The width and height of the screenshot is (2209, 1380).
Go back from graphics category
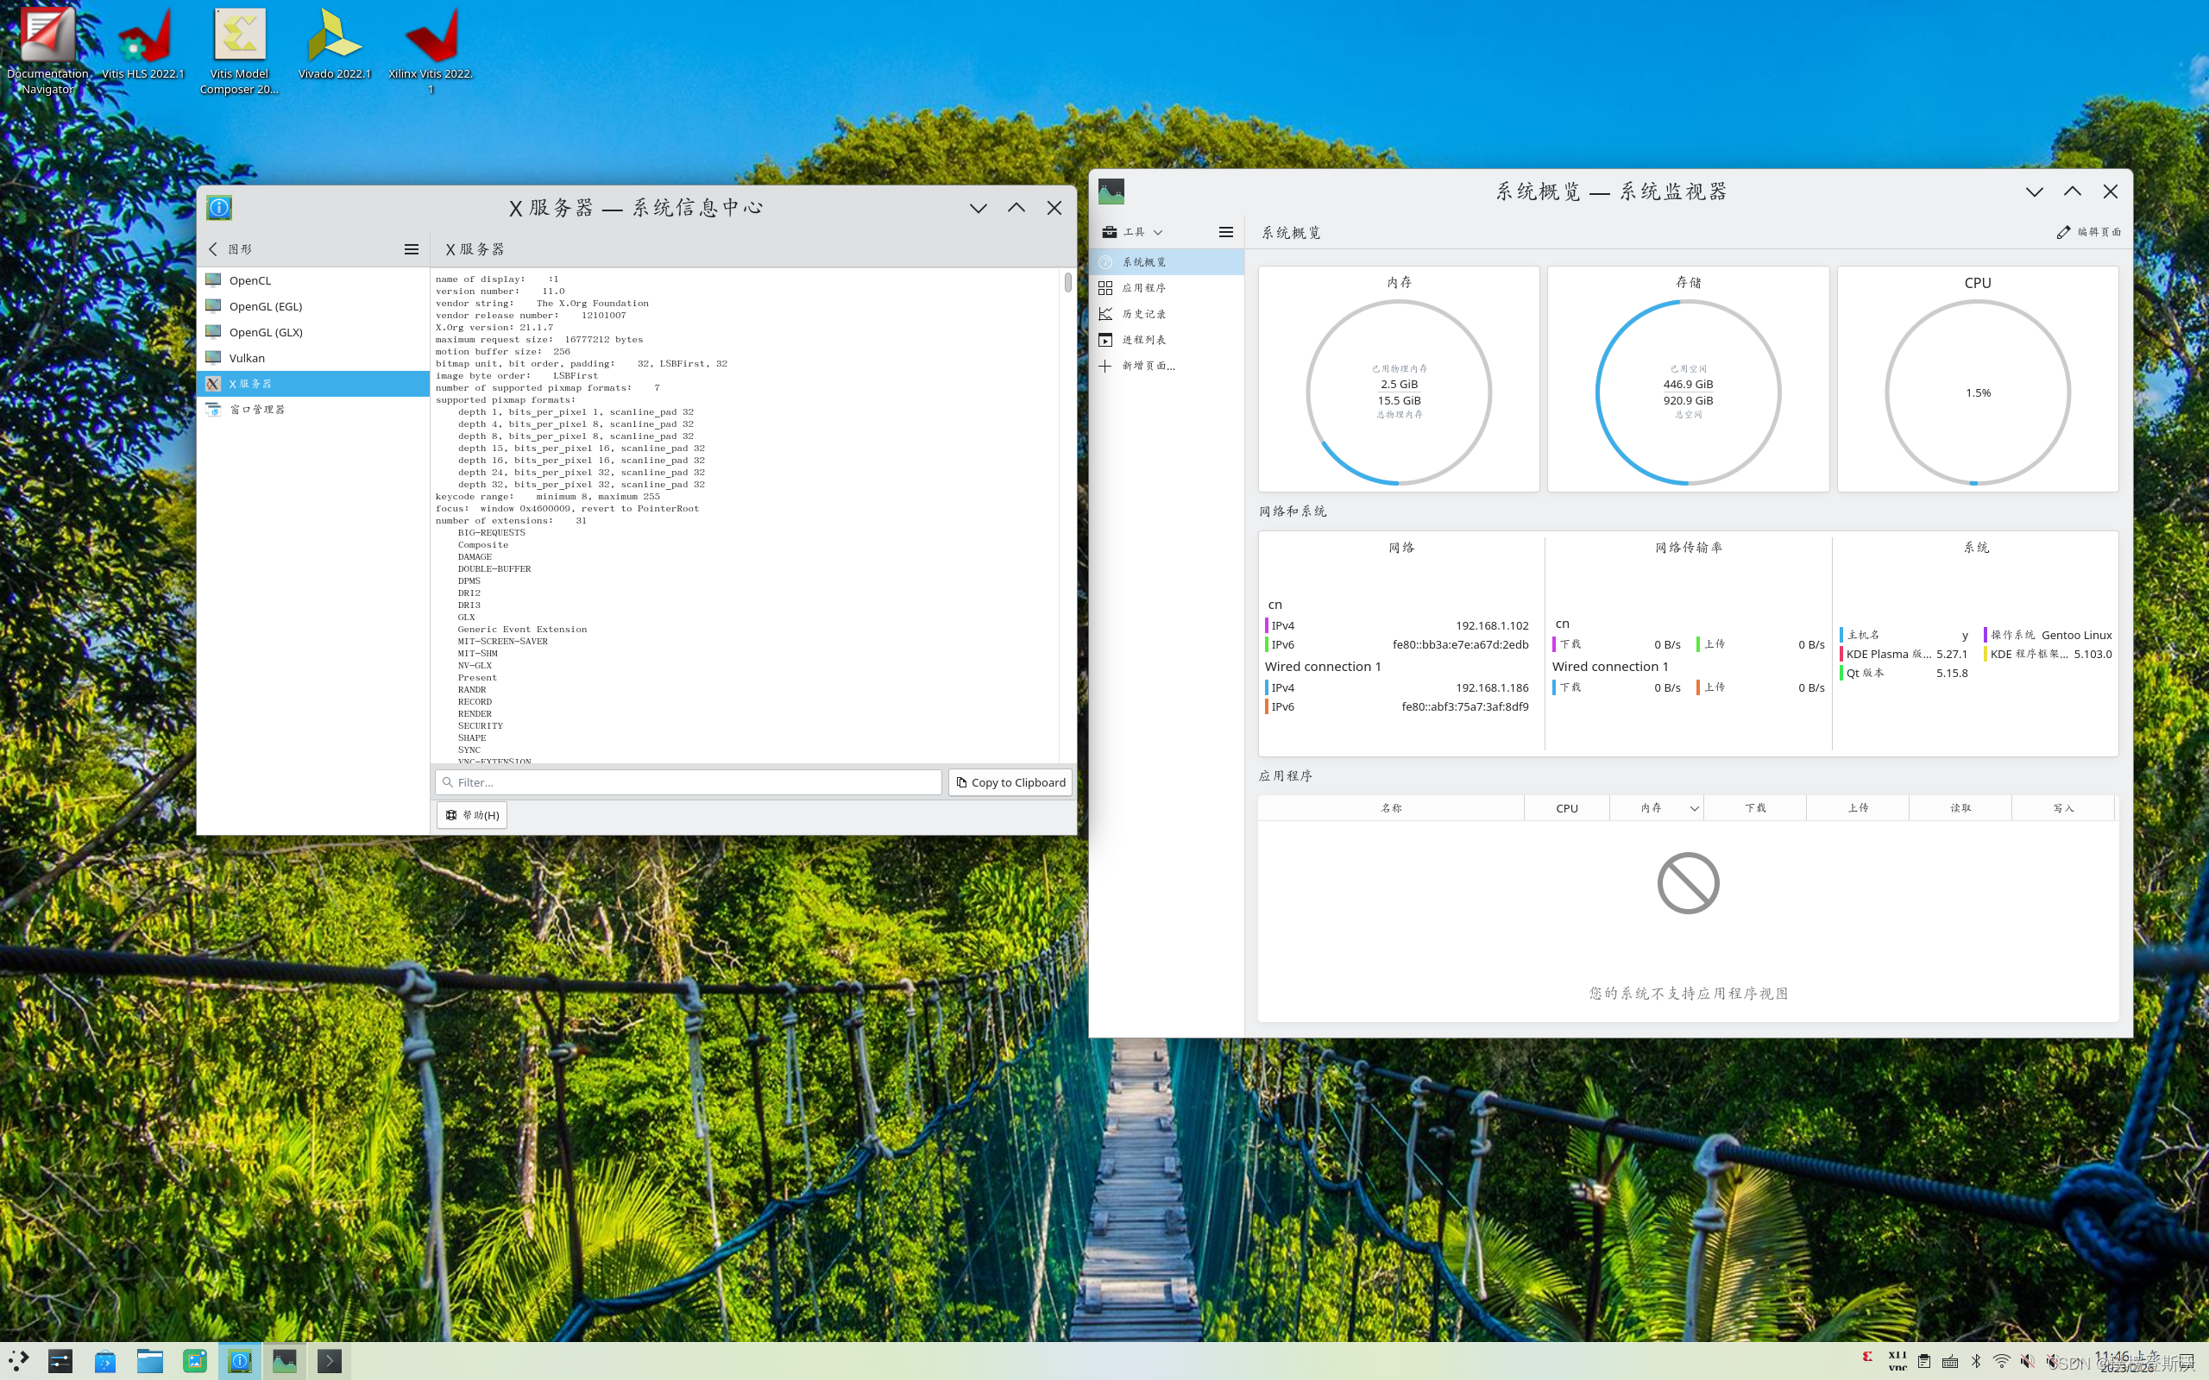pos(214,249)
